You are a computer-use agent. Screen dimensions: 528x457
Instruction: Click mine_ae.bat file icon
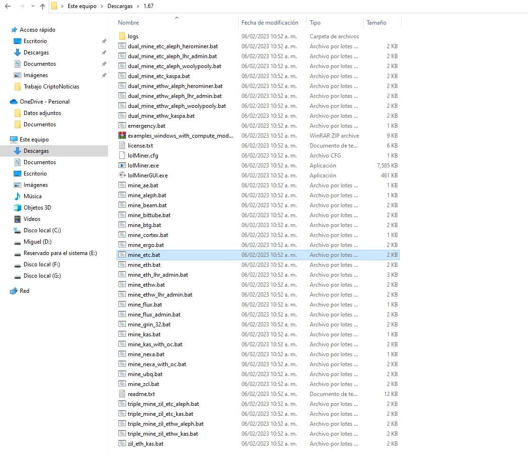click(122, 185)
